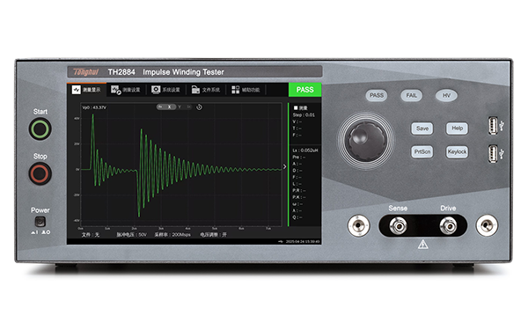Click the TH2884 model label
The width and height of the screenshot is (528, 323).
click(x=121, y=72)
